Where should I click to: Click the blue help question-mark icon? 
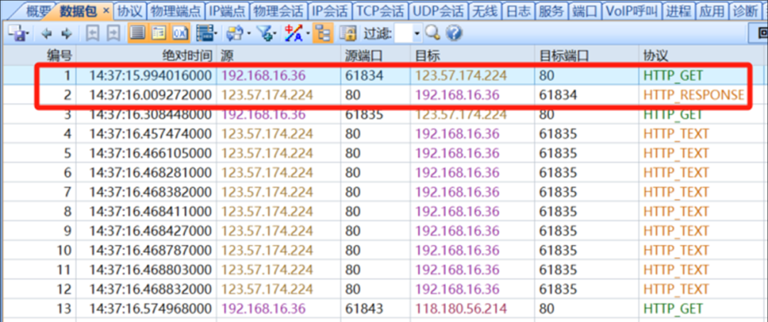coord(454,33)
